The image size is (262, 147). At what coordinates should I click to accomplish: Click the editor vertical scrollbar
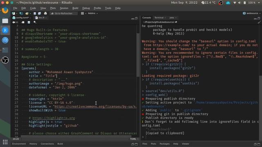coord(138,55)
